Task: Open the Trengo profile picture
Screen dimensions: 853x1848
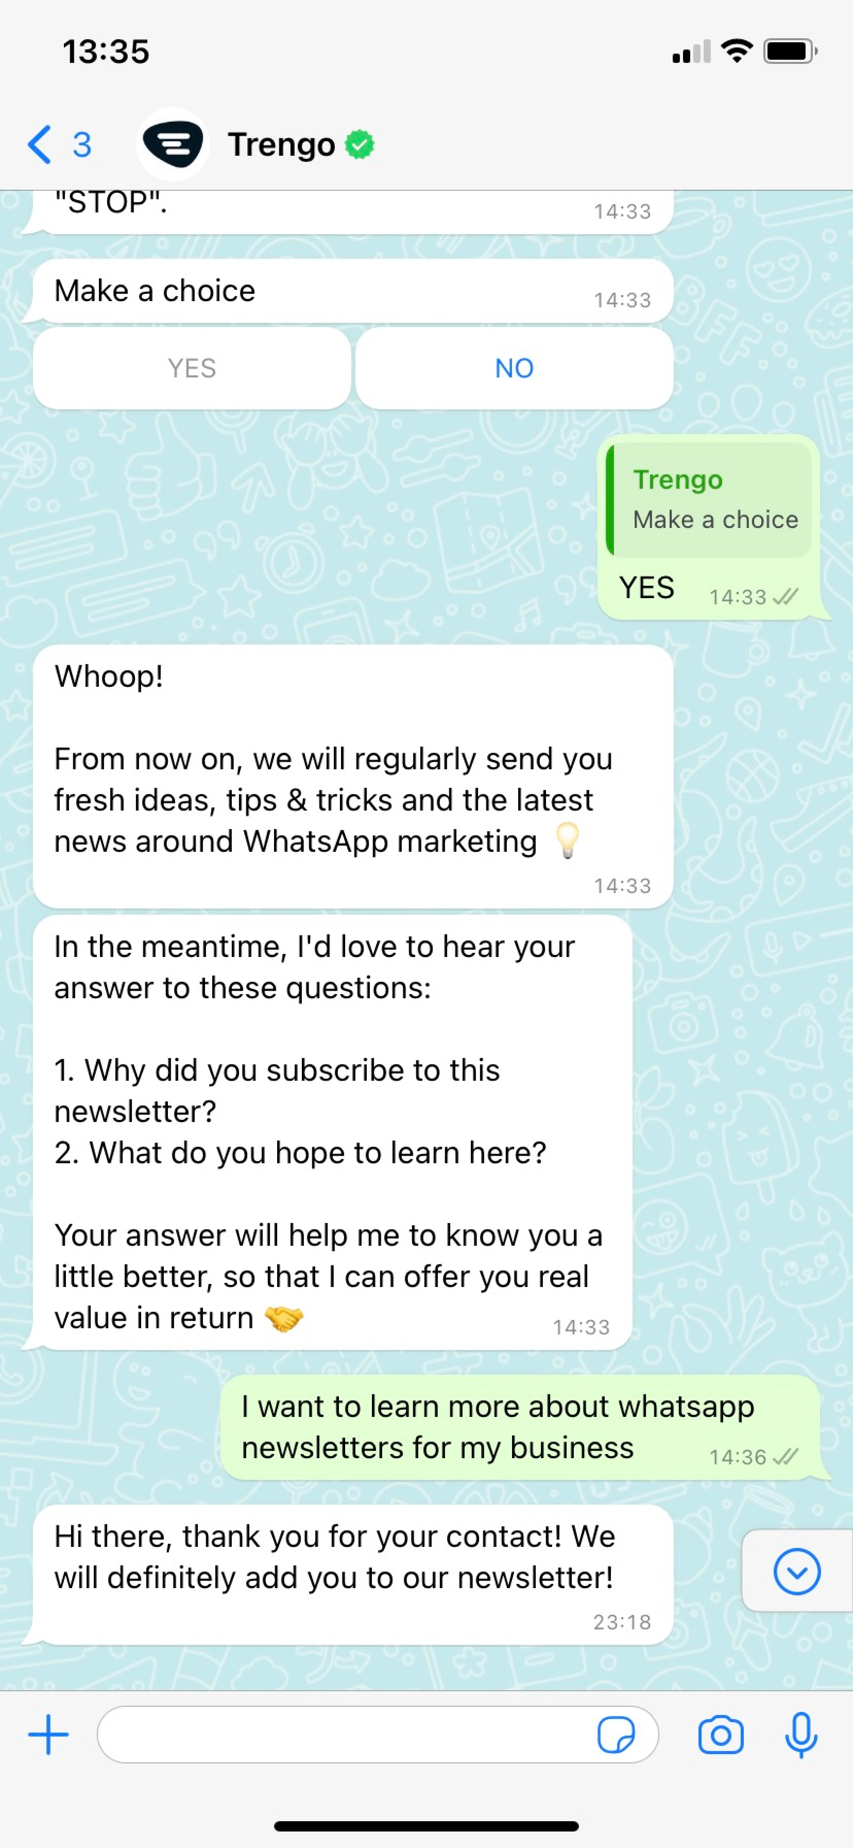Action: tap(172, 144)
